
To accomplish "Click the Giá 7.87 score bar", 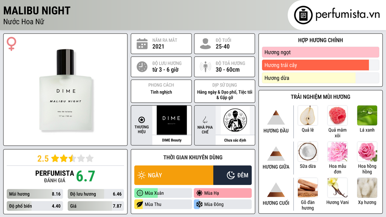I will [x=96, y=206].
